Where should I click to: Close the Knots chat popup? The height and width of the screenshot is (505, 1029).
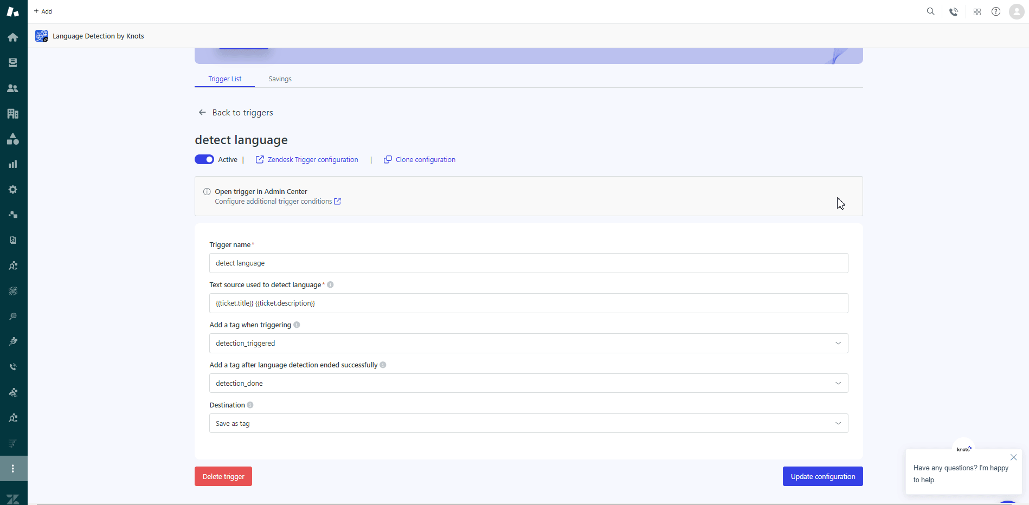(1013, 457)
